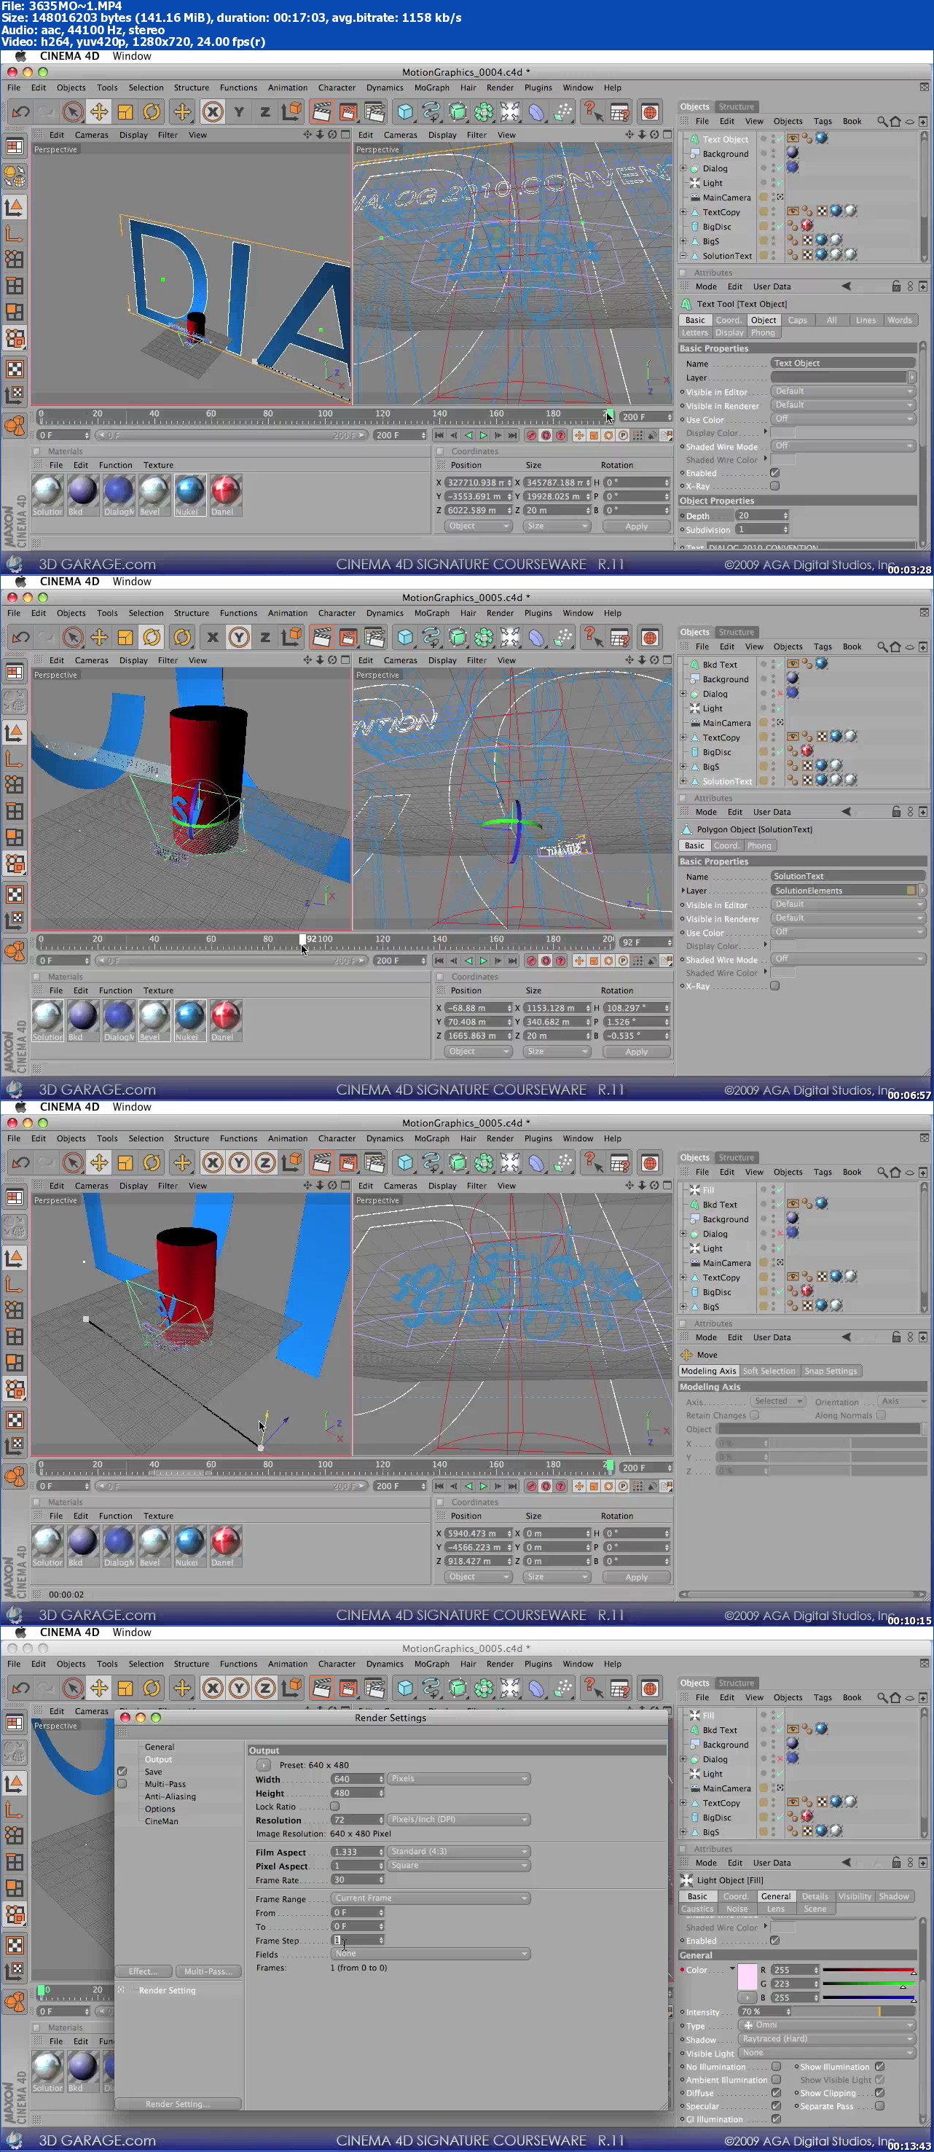
Task: In MotionGraphics_0004 window, click Apply in Coordinates
Action: click(637, 526)
